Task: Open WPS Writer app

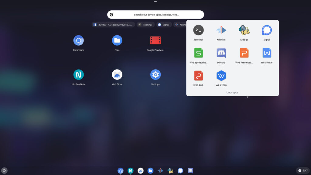Action: tap(267, 53)
